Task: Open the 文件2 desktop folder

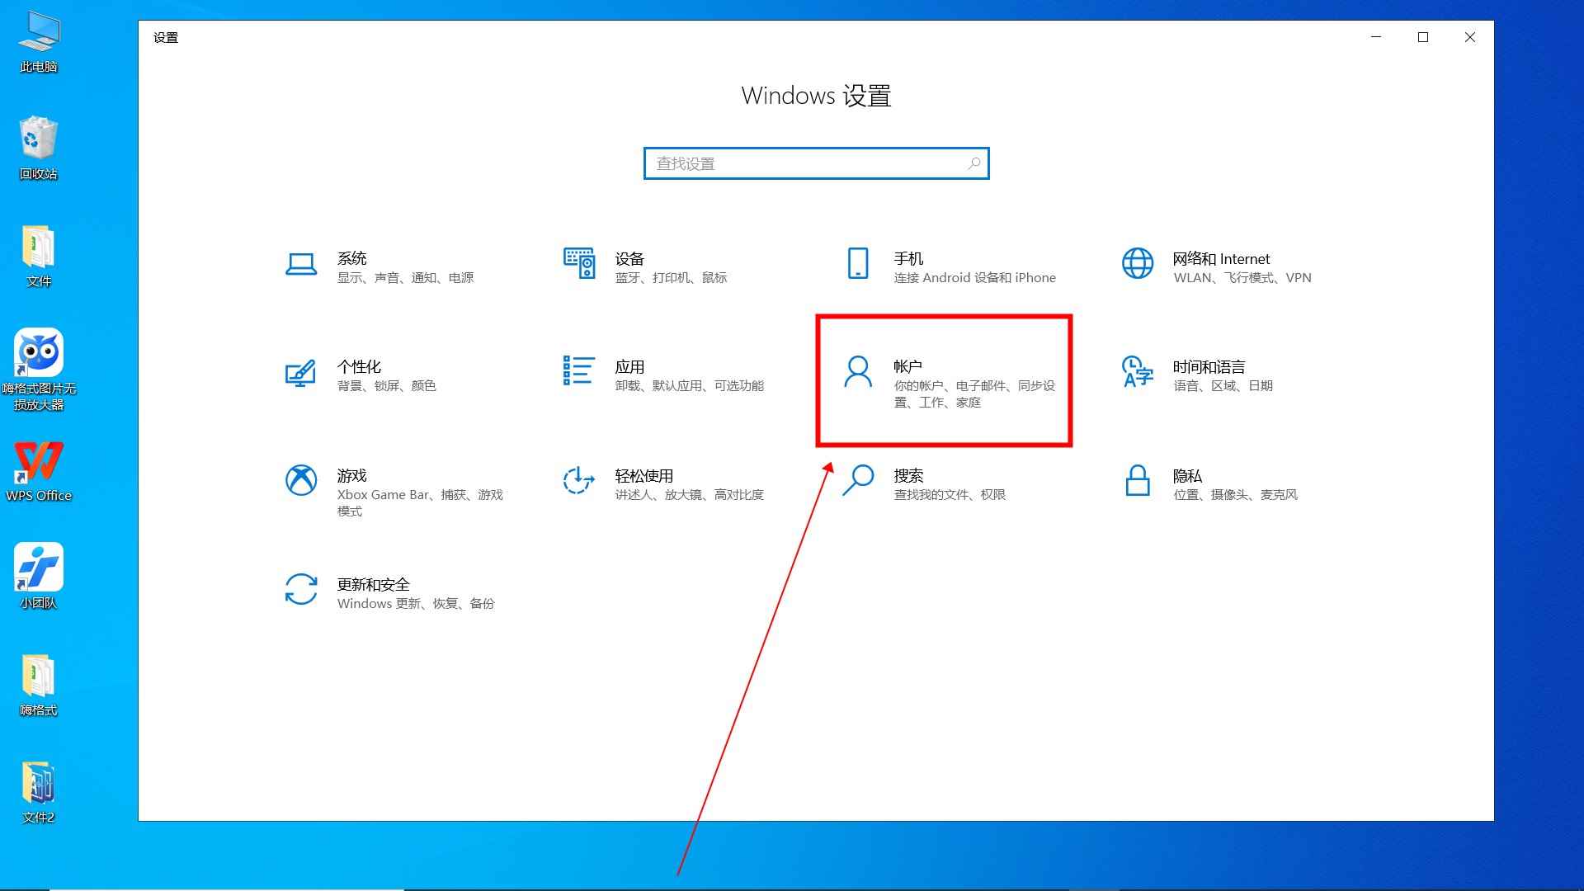Action: (x=39, y=784)
